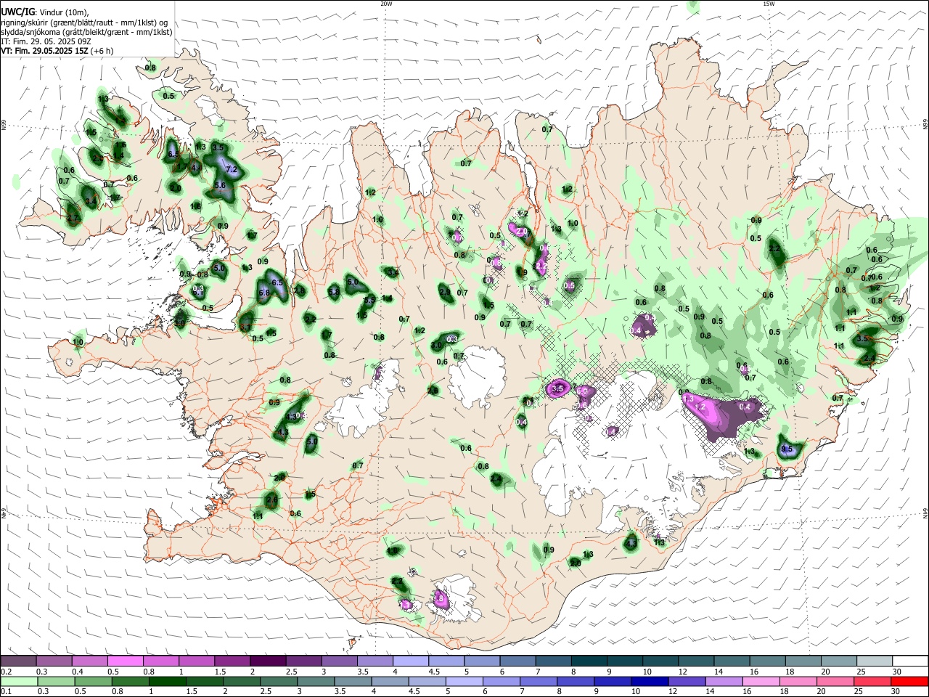Click the 1.2 label on the pink snow area
929x697 pixels.
tap(700, 407)
